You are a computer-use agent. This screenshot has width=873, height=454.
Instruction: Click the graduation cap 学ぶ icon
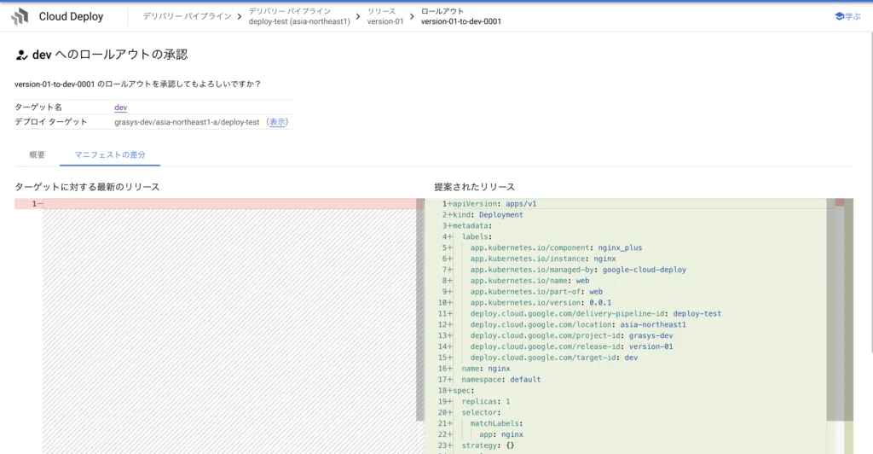[x=840, y=16]
